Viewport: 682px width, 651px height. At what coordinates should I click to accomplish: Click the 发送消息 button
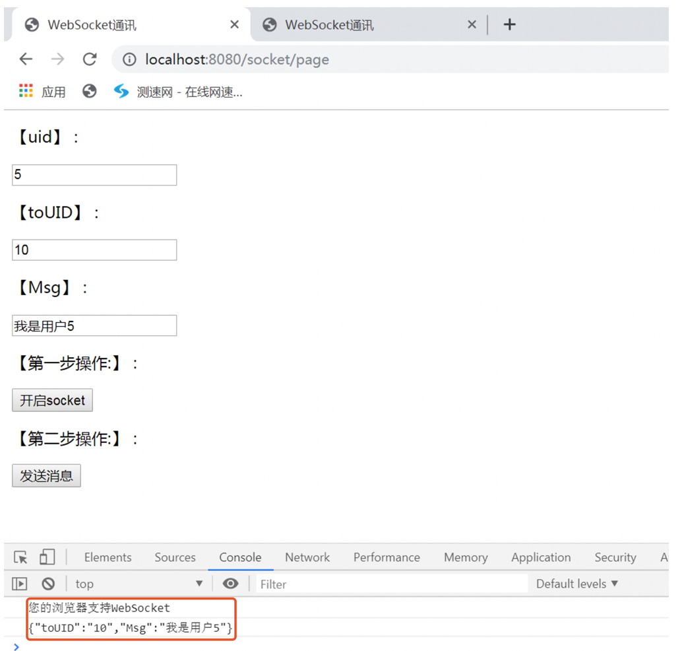click(x=47, y=475)
